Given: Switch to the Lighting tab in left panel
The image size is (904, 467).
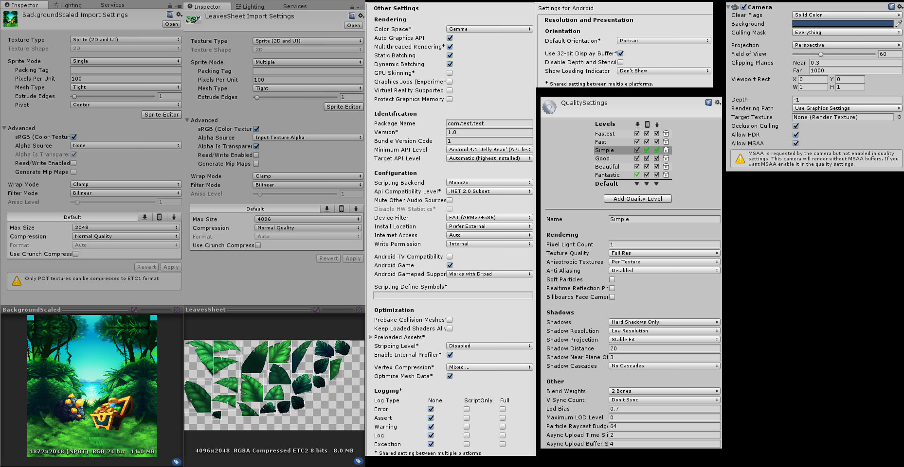Looking at the screenshot, I should pos(67,5).
